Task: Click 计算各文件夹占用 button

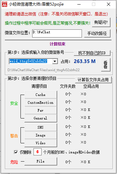Action: click(93, 80)
